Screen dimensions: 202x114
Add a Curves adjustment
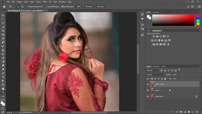tap(161, 36)
